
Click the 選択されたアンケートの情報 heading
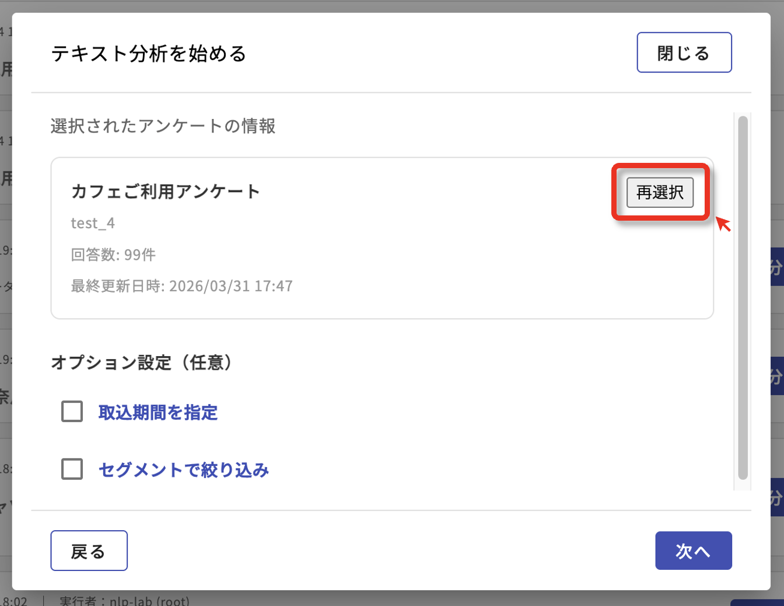tap(163, 126)
